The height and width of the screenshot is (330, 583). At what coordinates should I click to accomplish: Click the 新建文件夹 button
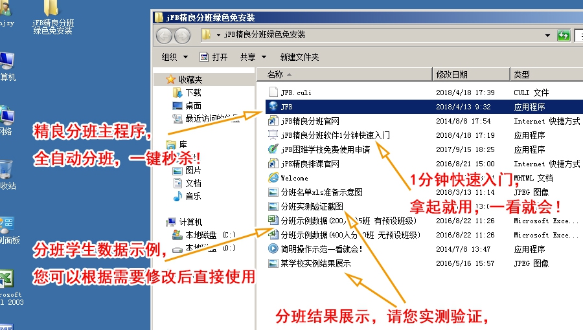(299, 57)
